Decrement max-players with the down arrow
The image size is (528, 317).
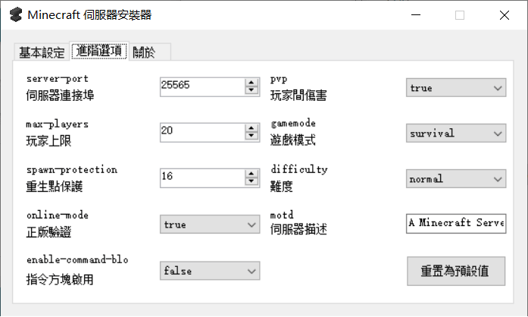pos(252,137)
